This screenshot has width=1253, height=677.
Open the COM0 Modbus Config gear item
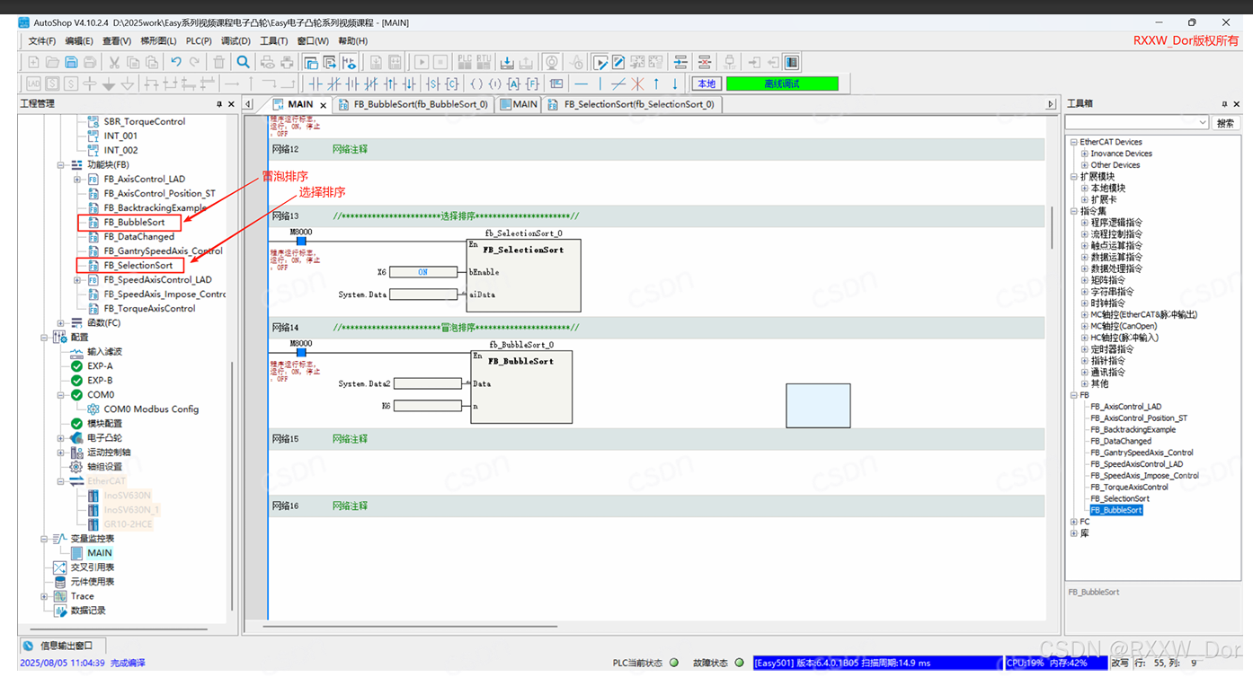click(150, 409)
